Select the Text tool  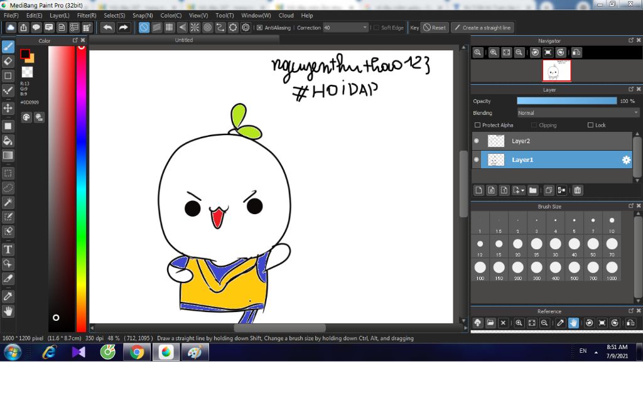click(x=8, y=249)
